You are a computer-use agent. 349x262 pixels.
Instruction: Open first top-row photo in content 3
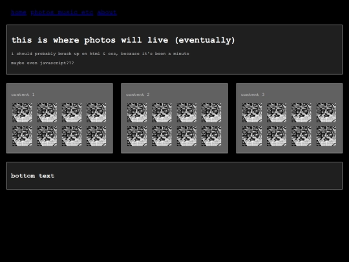pyautogui.click(x=252, y=113)
